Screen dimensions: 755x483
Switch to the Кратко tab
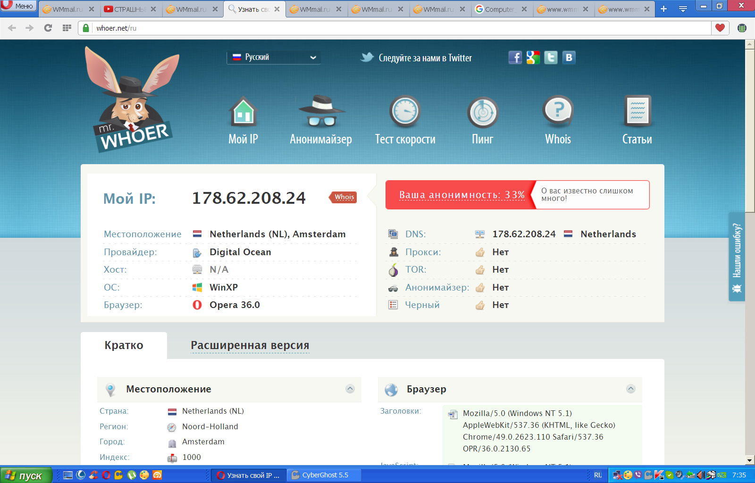(124, 345)
